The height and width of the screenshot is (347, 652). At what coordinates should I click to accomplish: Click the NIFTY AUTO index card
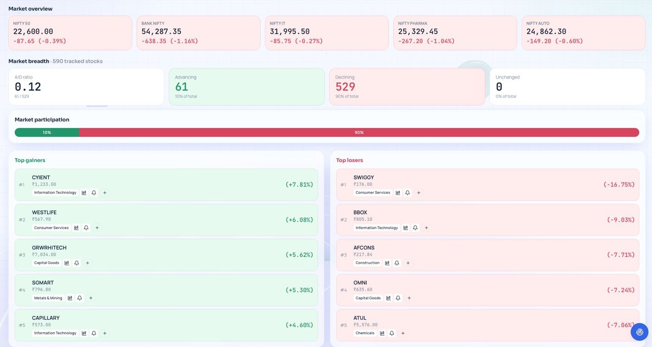(x=583, y=33)
